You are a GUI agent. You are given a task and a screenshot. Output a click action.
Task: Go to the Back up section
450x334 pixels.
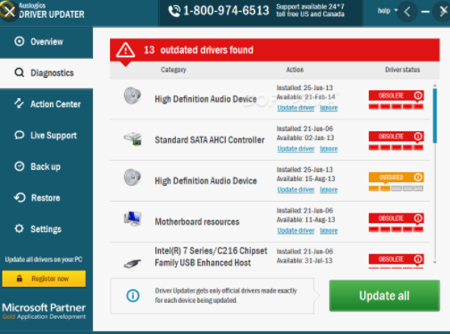[46, 167]
